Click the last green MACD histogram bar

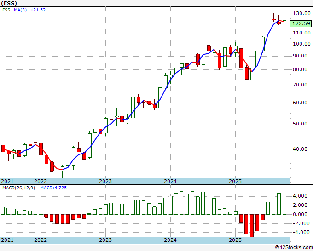[x=284, y=204]
